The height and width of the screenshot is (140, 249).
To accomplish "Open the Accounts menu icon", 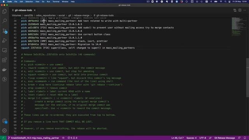I will coord(4,121).
